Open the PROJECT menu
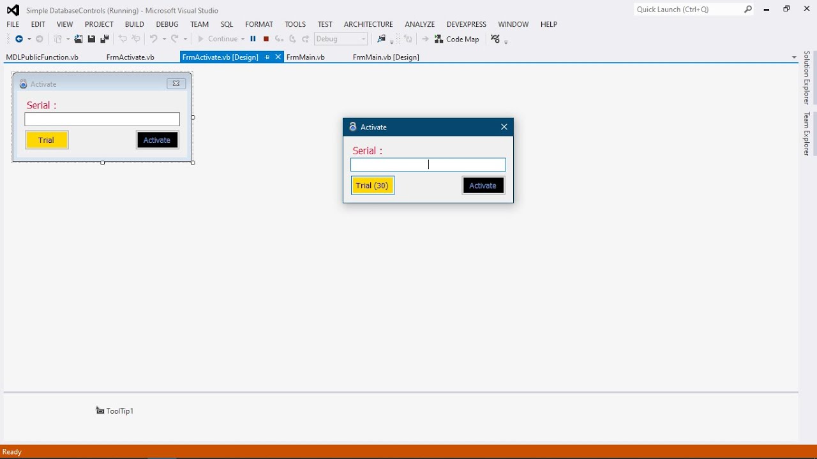Viewport: 817px width, 459px height. coord(99,24)
